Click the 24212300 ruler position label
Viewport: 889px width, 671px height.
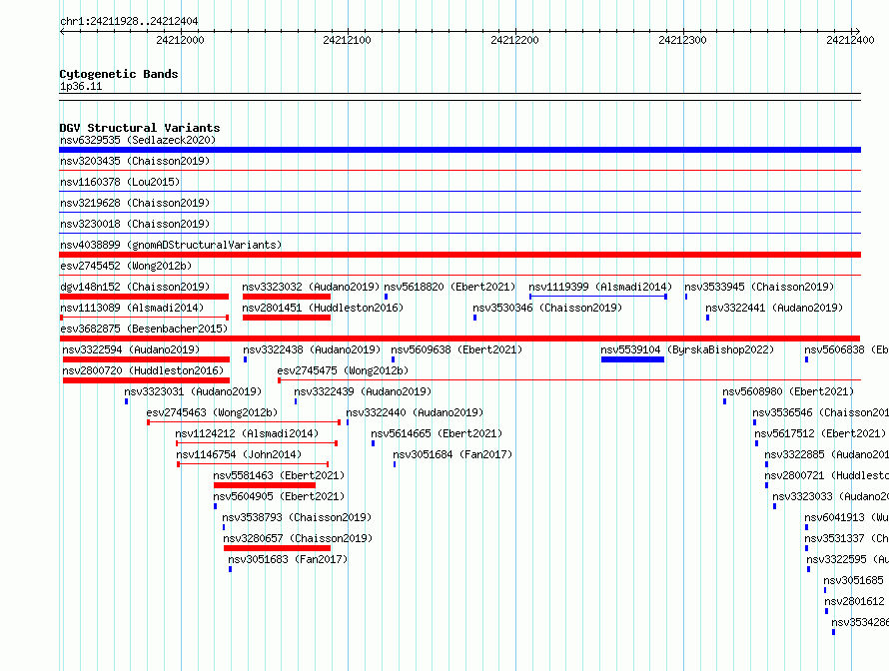pos(682,40)
